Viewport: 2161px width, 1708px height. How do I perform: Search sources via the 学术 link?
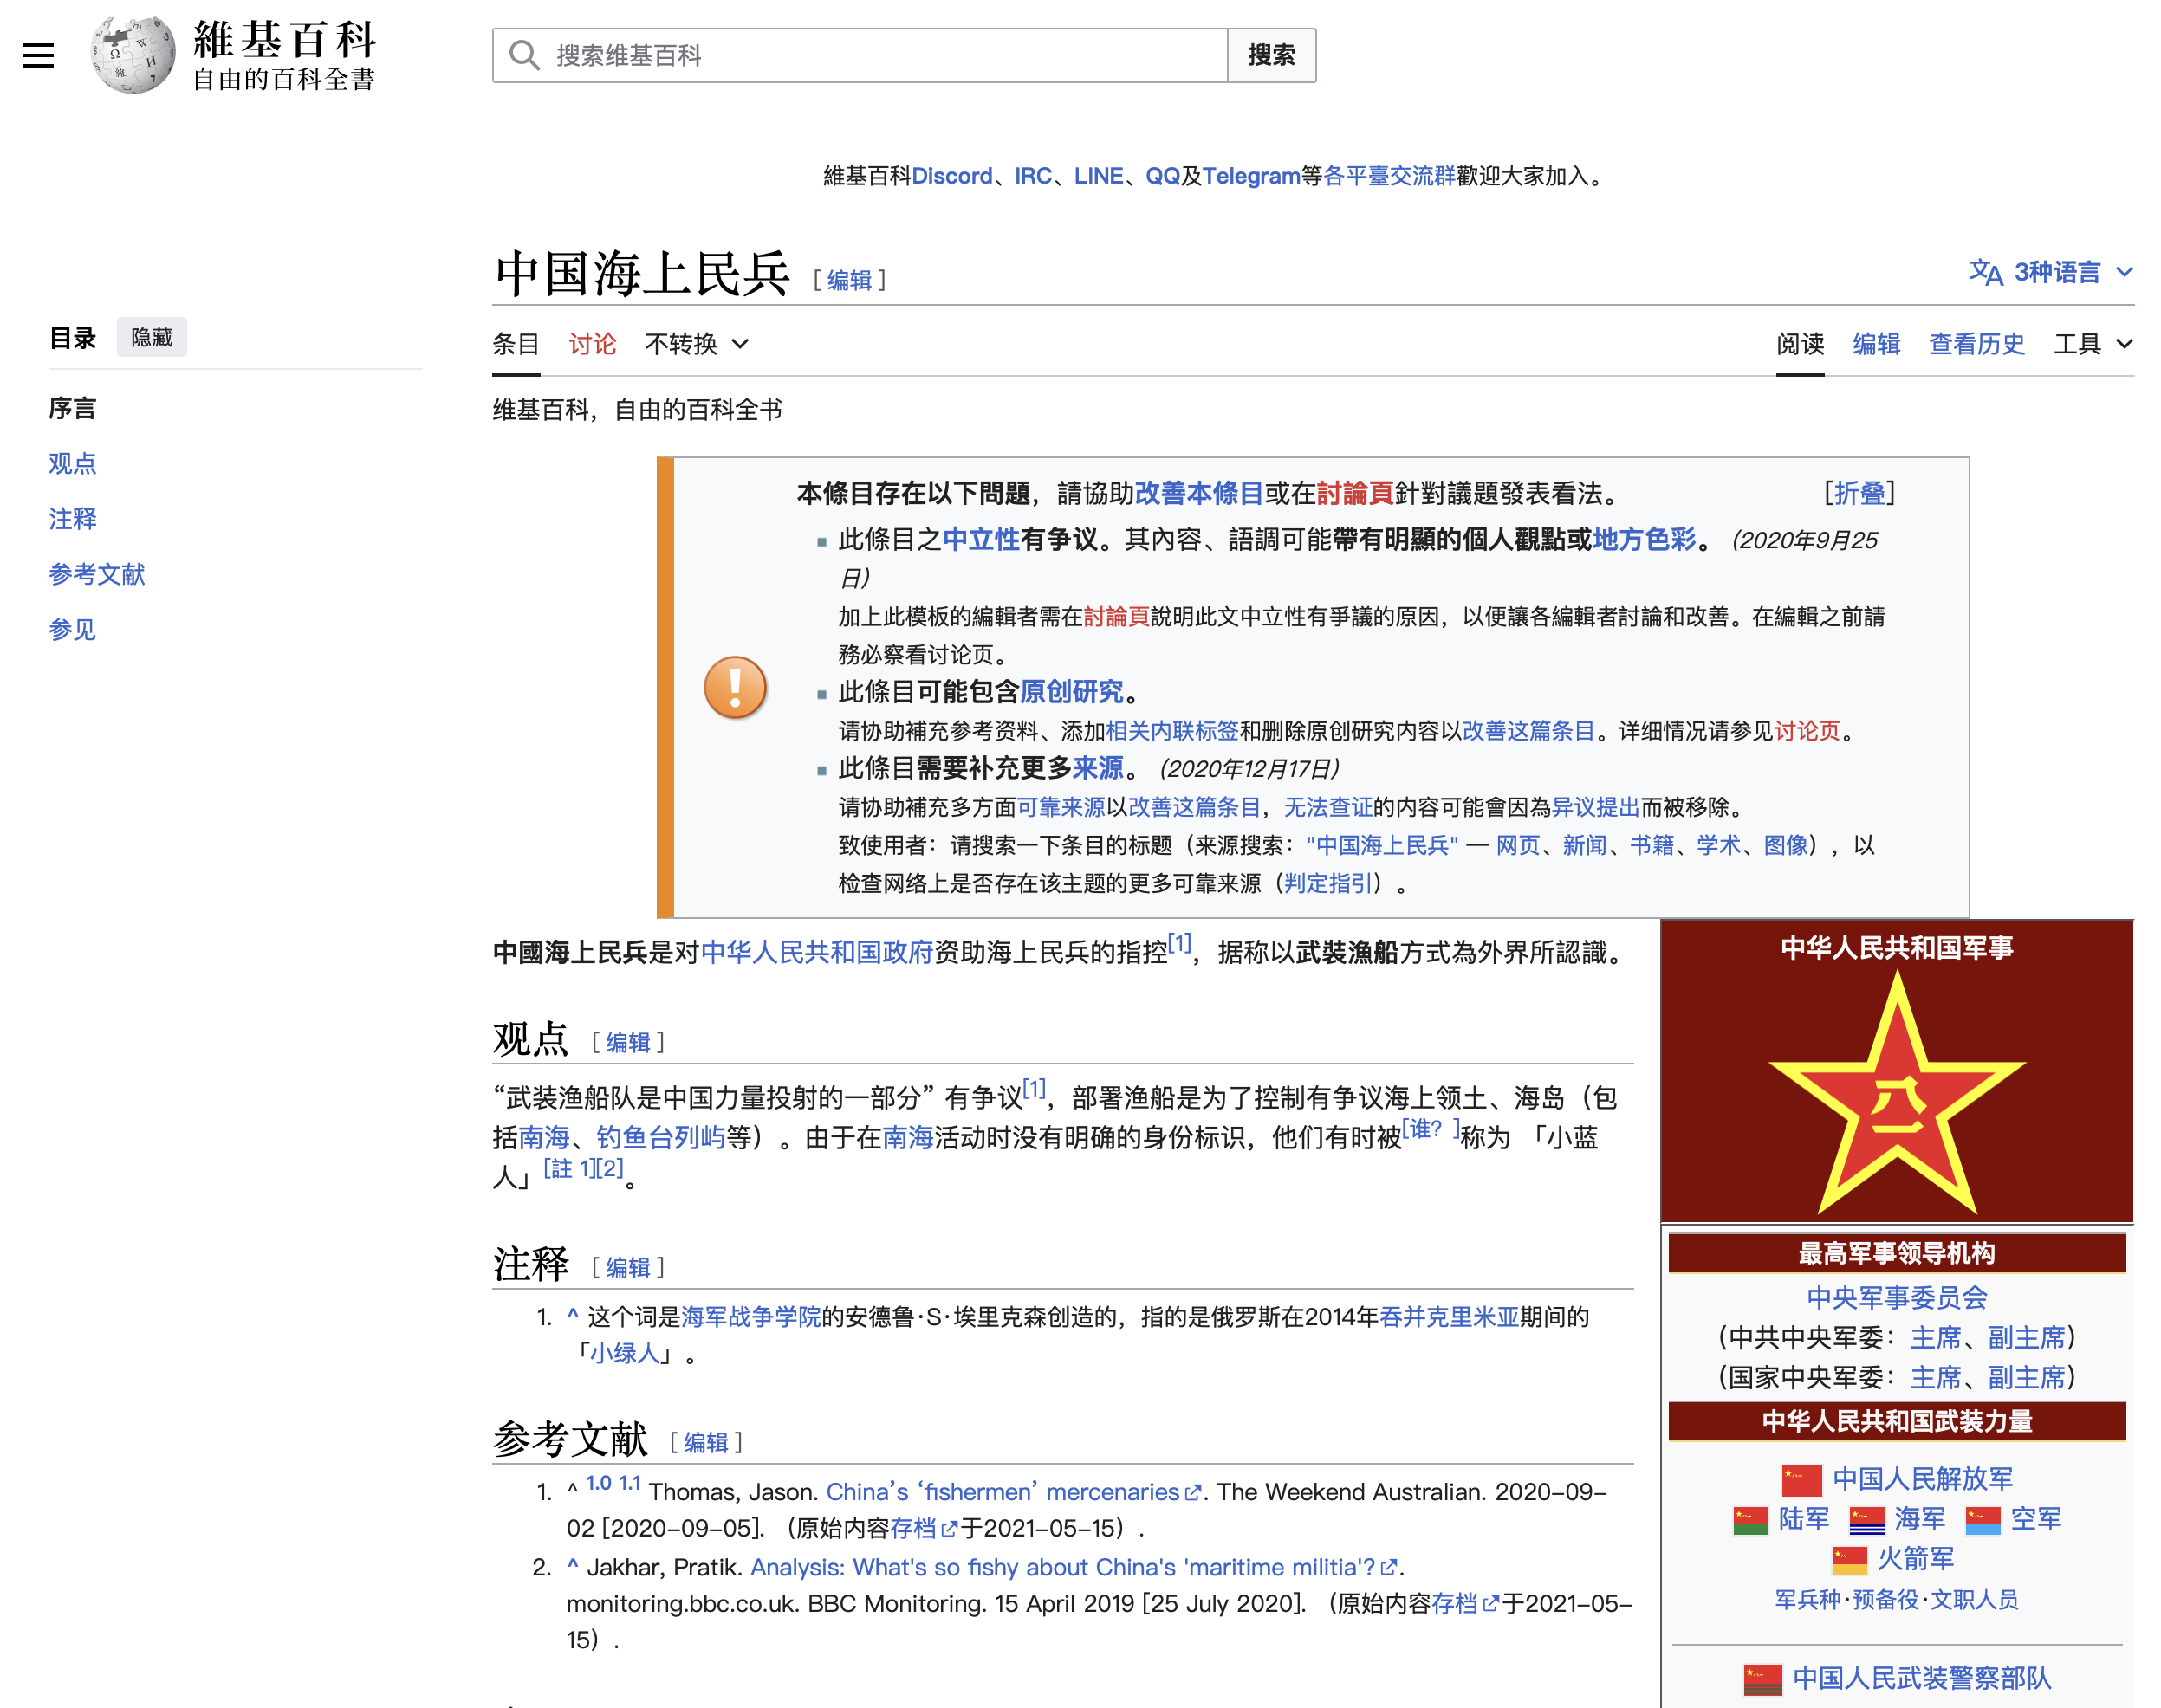coord(1719,845)
